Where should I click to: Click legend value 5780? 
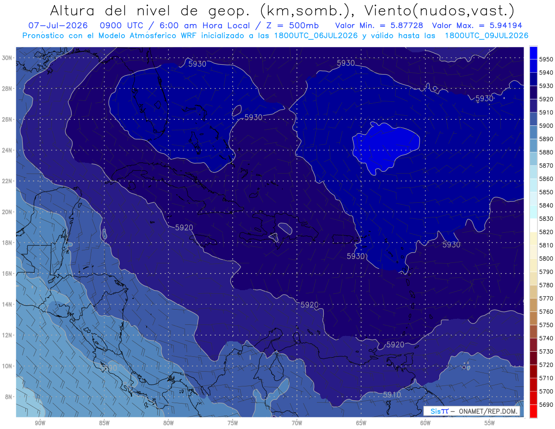point(546,285)
